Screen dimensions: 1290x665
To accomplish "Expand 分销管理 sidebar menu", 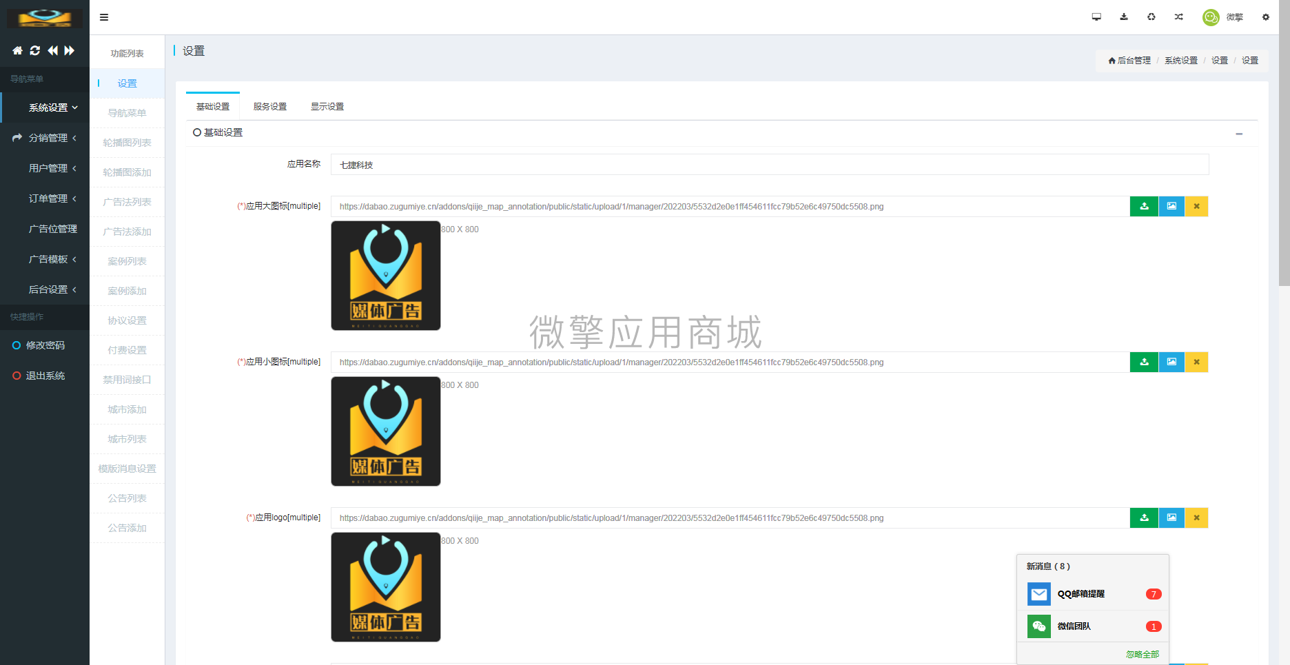I will pyautogui.click(x=45, y=138).
